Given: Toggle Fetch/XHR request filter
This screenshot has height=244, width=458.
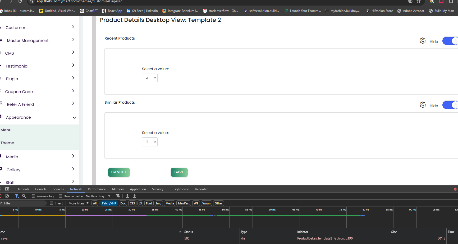Looking at the screenshot, I should (x=109, y=203).
